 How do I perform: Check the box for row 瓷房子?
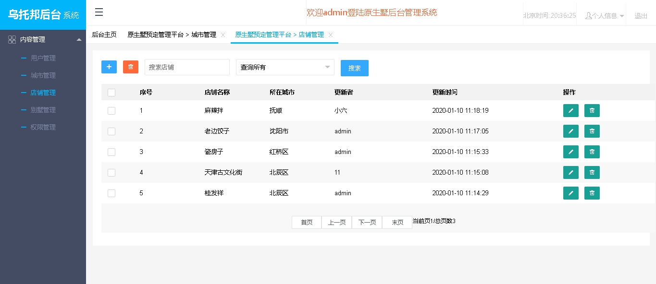[111, 152]
